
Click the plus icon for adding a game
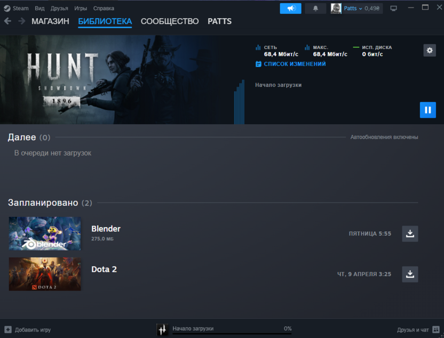coord(8,329)
